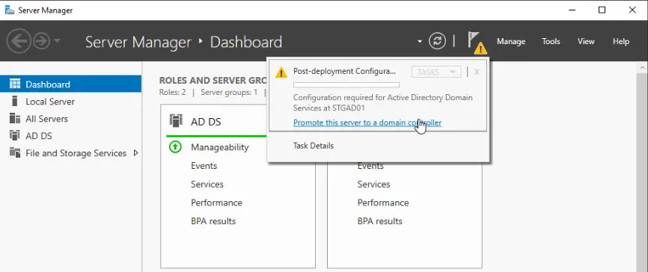The height and width of the screenshot is (272, 648).
Task: Open Events in the second role tile
Action: pos(370,166)
